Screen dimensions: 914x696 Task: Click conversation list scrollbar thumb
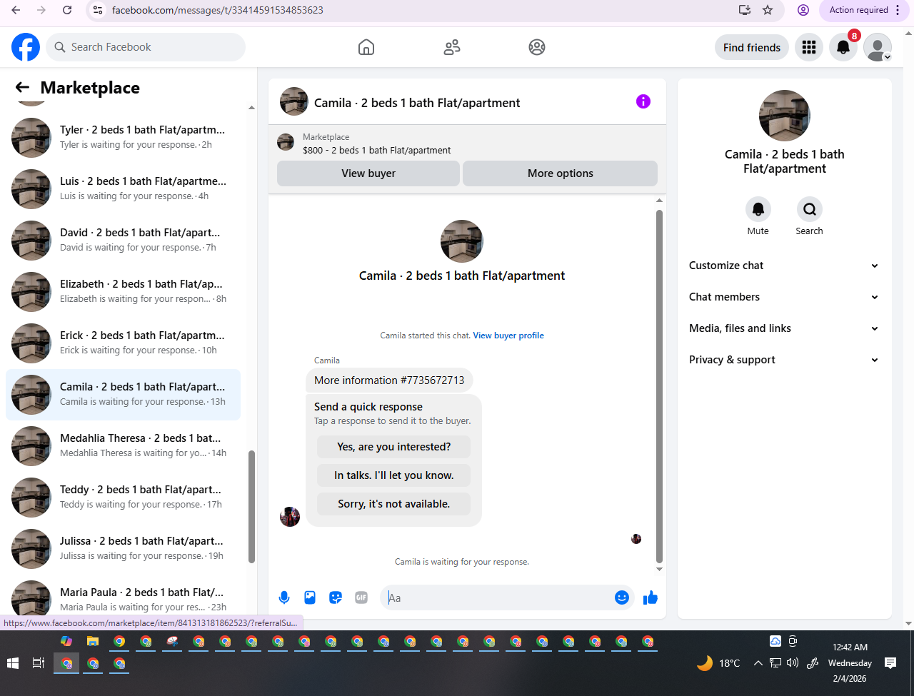pyautogui.click(x=251, y=507)
